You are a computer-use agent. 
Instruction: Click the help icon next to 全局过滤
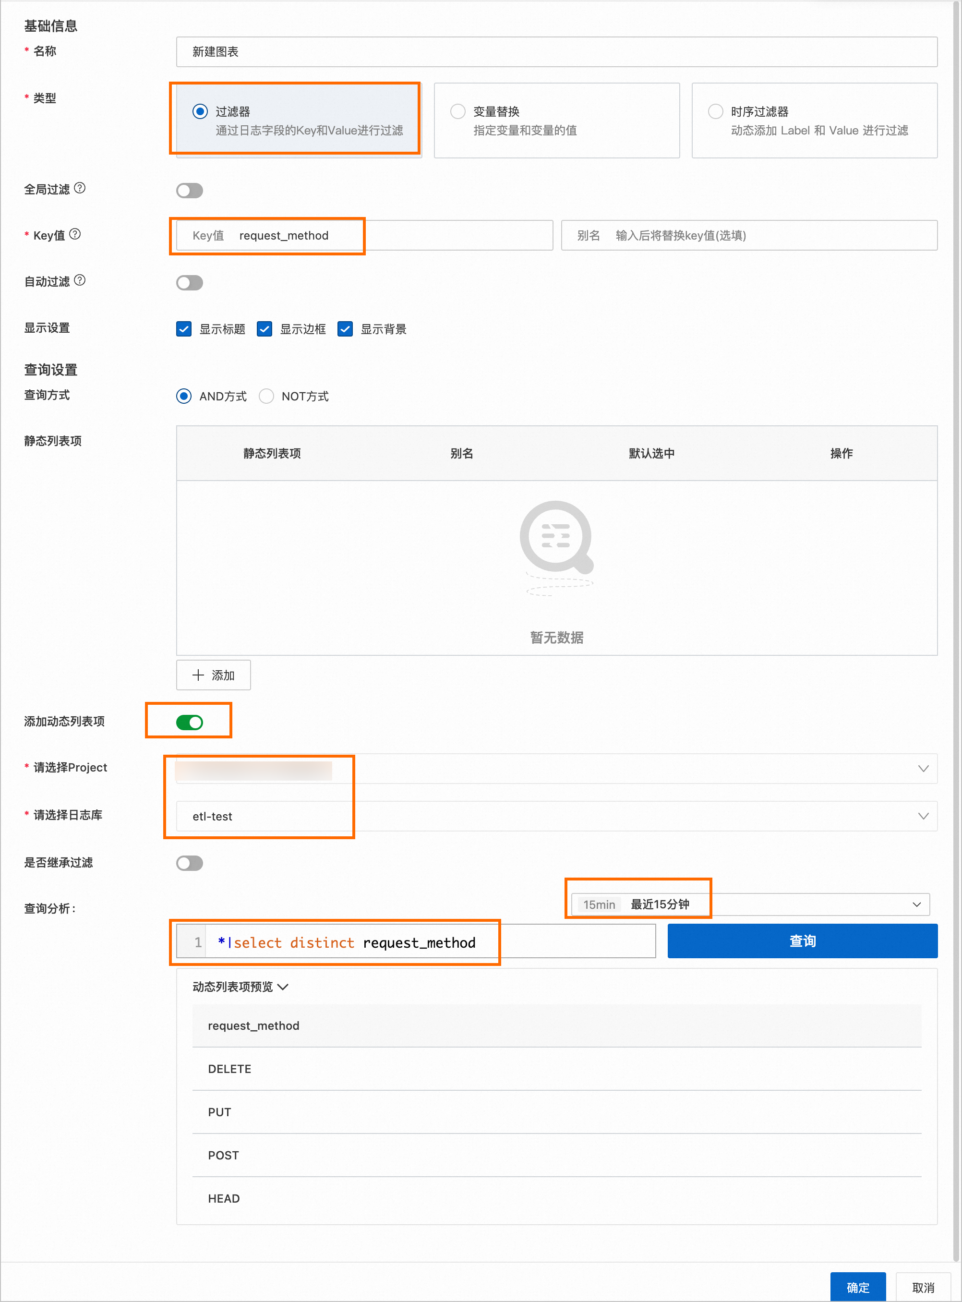coord(80,188)
